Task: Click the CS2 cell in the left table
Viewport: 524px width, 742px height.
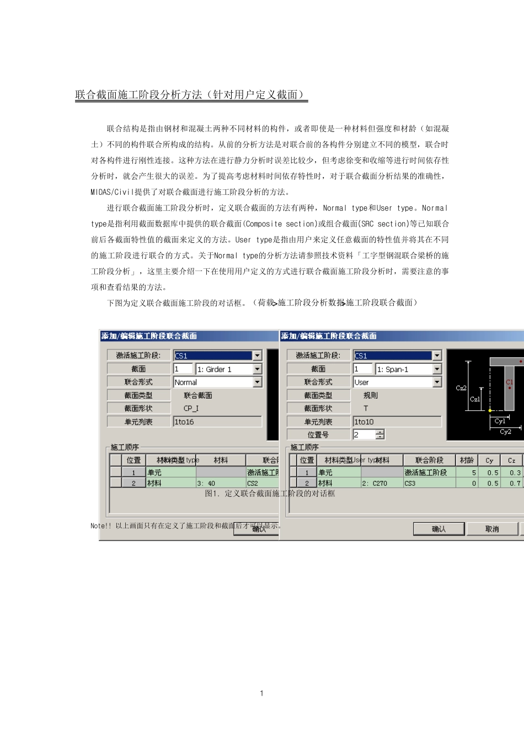Action: click(x=263, y=483)
